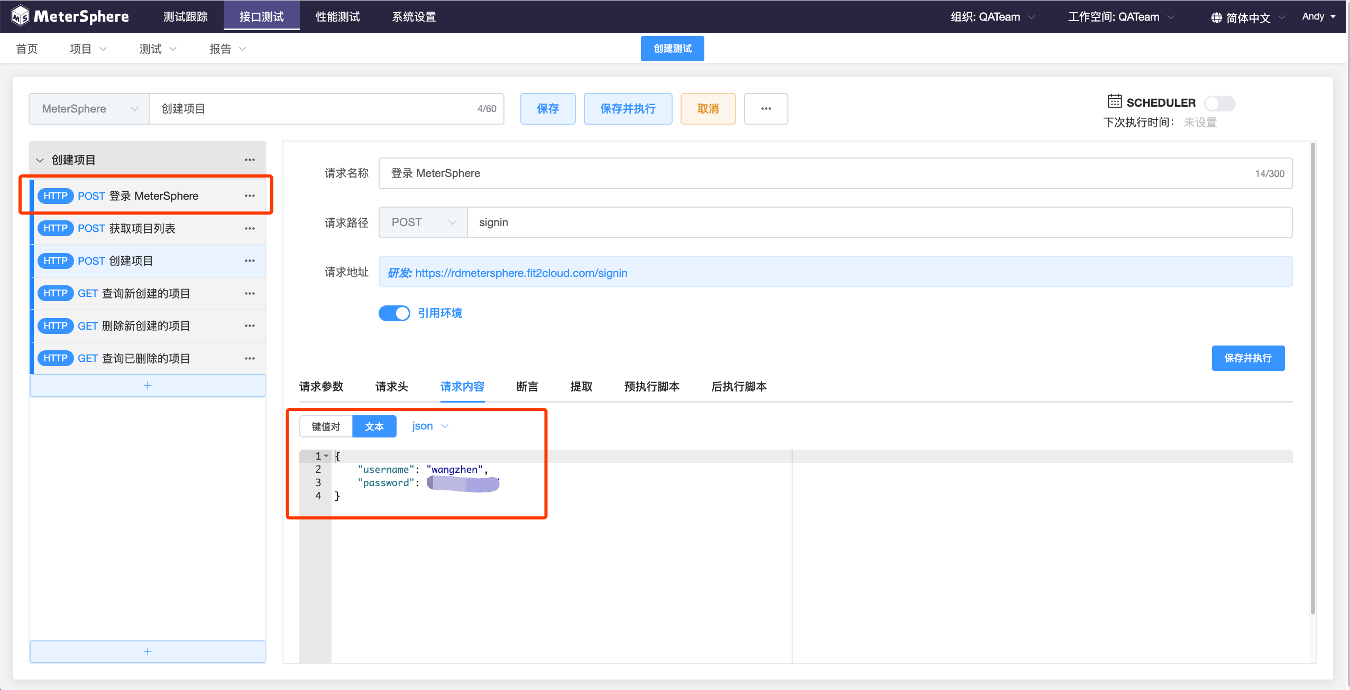Click ellipsis menu of 创建项目 scenario header

pyautogui.click(x=250, y=160)
